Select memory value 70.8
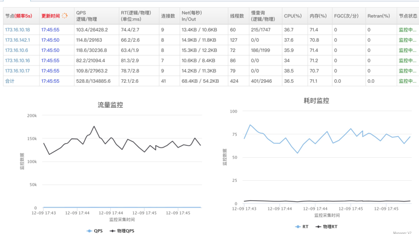This screenshot has width=419, height=234. [314, 40]
